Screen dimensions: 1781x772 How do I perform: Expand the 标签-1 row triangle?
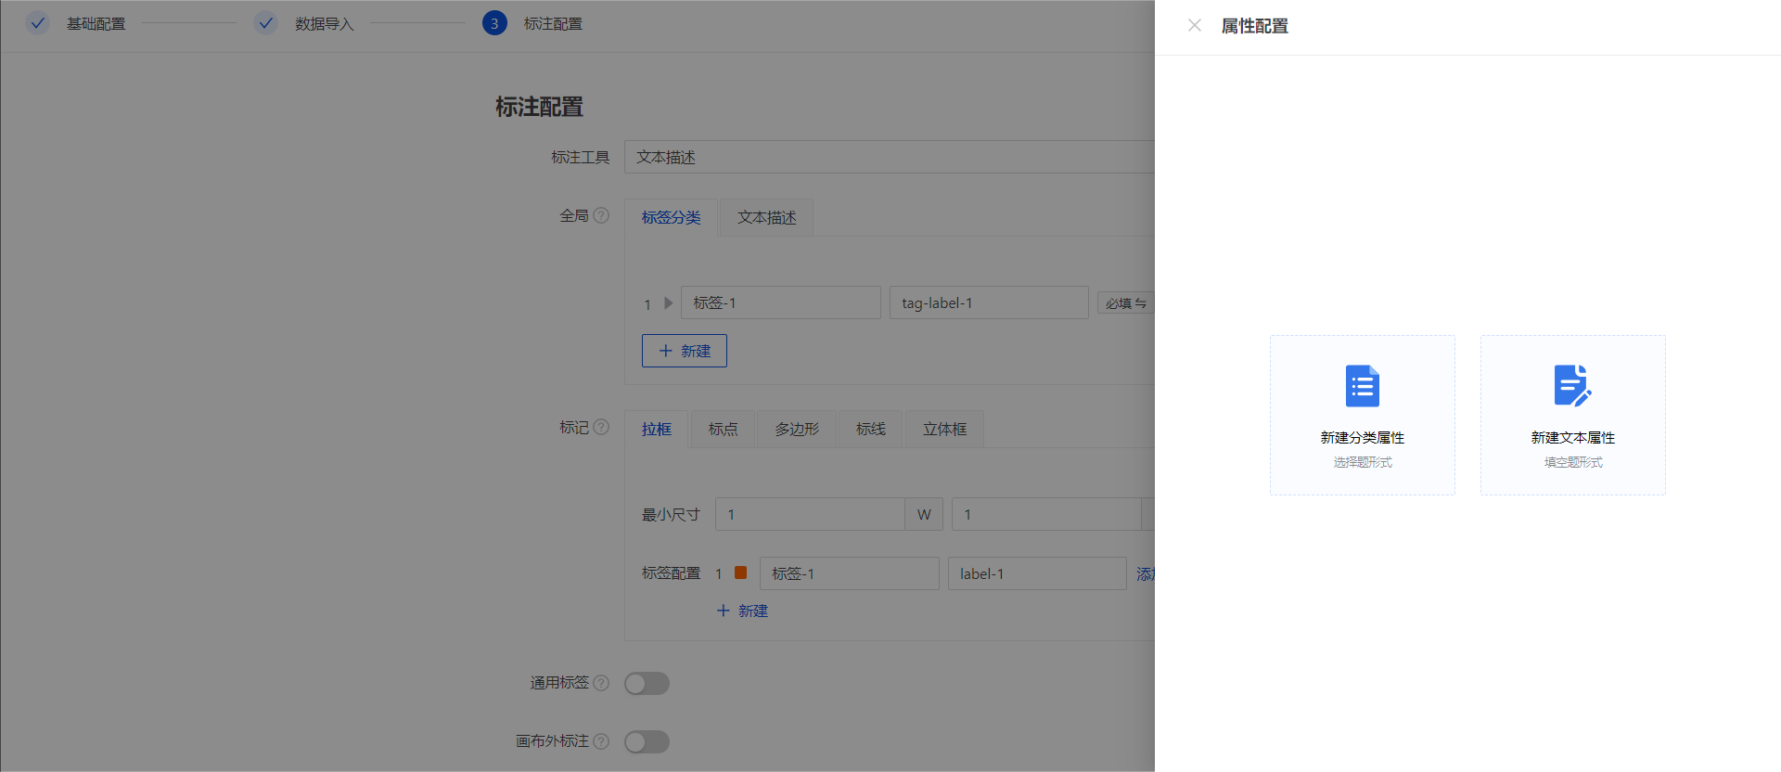click(668, 303)
